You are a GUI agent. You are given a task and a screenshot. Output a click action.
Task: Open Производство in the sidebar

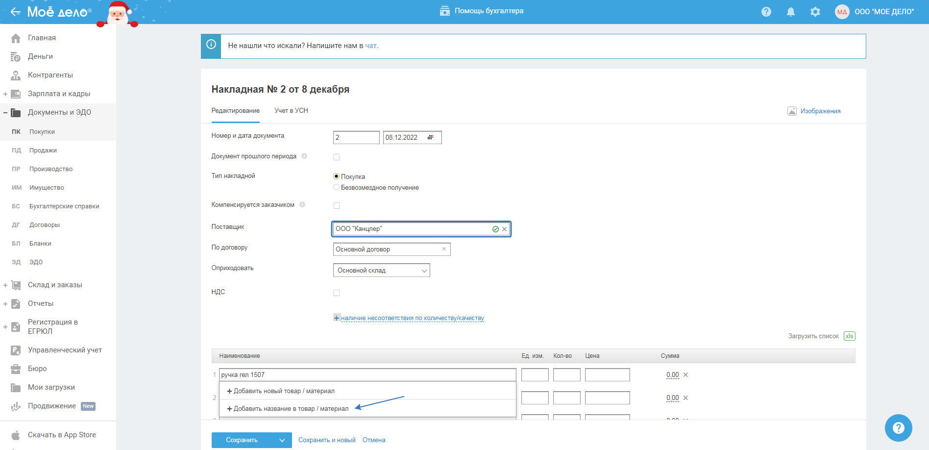[x=51, y=169]
